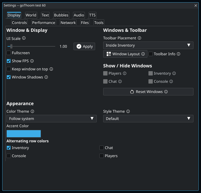This screenshot has height=193, width=201.
Task: Click the circular reset arrow icon
Action: 132,92
